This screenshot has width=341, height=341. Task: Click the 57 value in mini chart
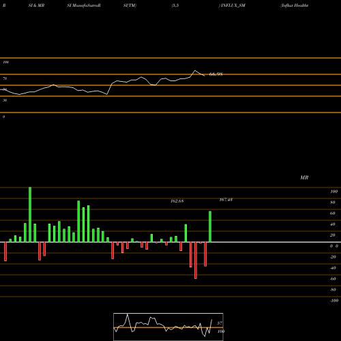[x=220, y=323]
